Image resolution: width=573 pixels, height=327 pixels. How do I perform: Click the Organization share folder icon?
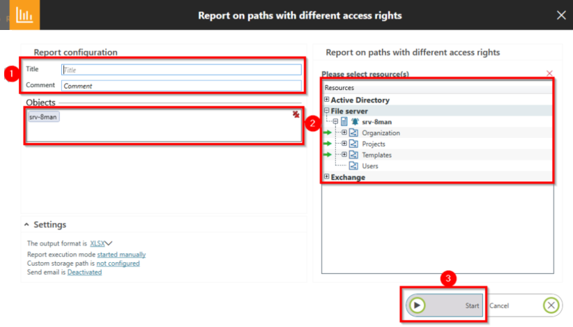coord(353,133)
